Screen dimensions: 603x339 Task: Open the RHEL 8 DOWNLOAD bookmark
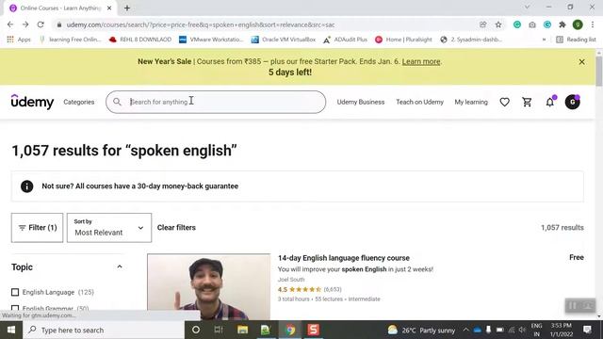click(140, 40)
